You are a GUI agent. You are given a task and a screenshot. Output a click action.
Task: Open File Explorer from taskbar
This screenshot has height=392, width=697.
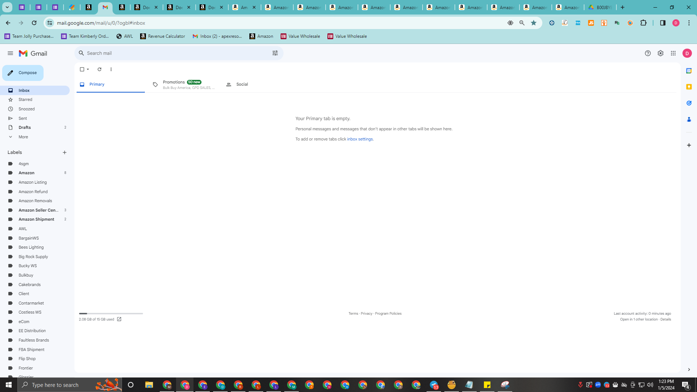pyautogui.click(x=149, y=385)
